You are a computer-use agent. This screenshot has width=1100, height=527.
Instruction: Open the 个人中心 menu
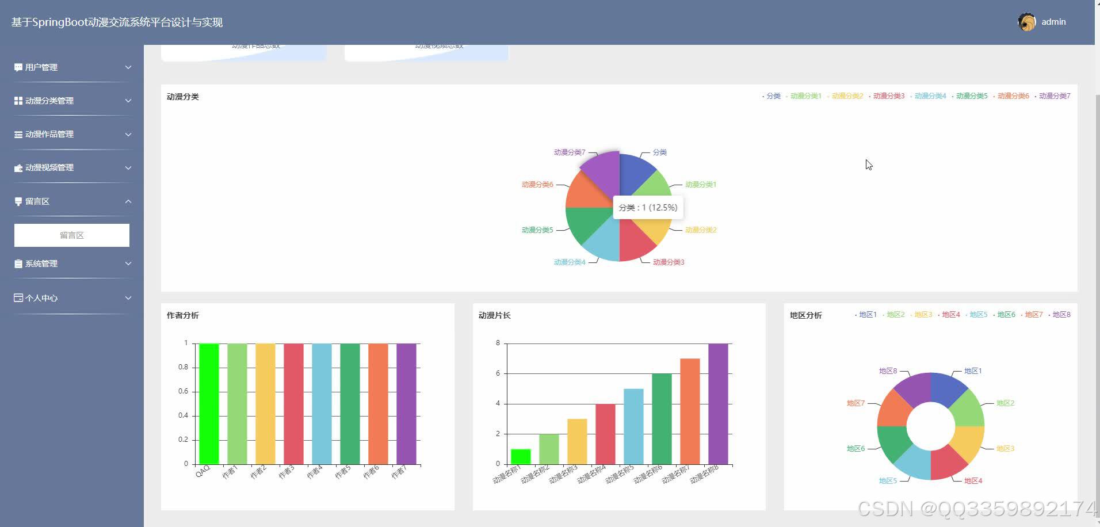tap(72, 297)
